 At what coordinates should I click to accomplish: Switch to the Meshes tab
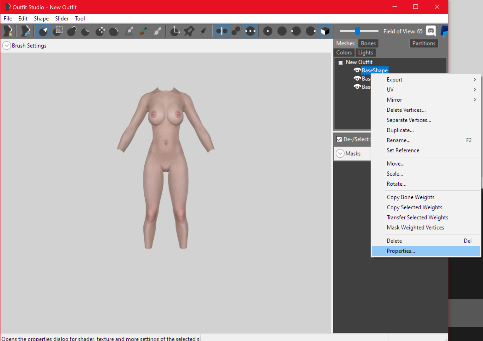tap(345, 43)
